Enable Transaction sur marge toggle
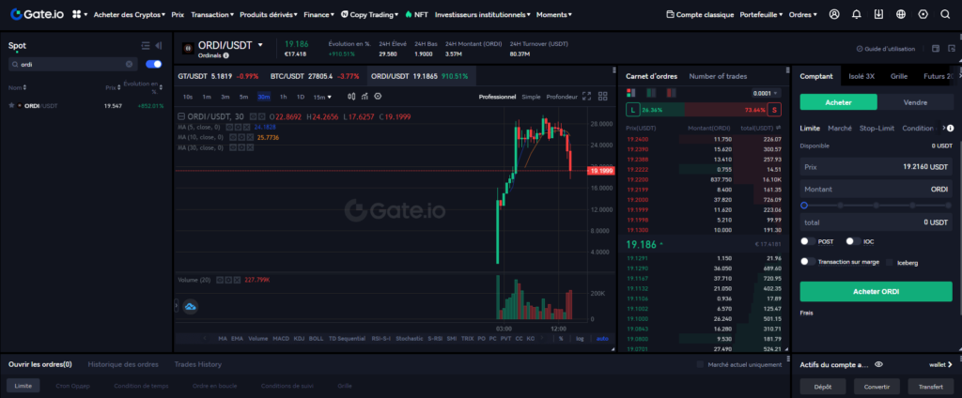 (808, 262)
